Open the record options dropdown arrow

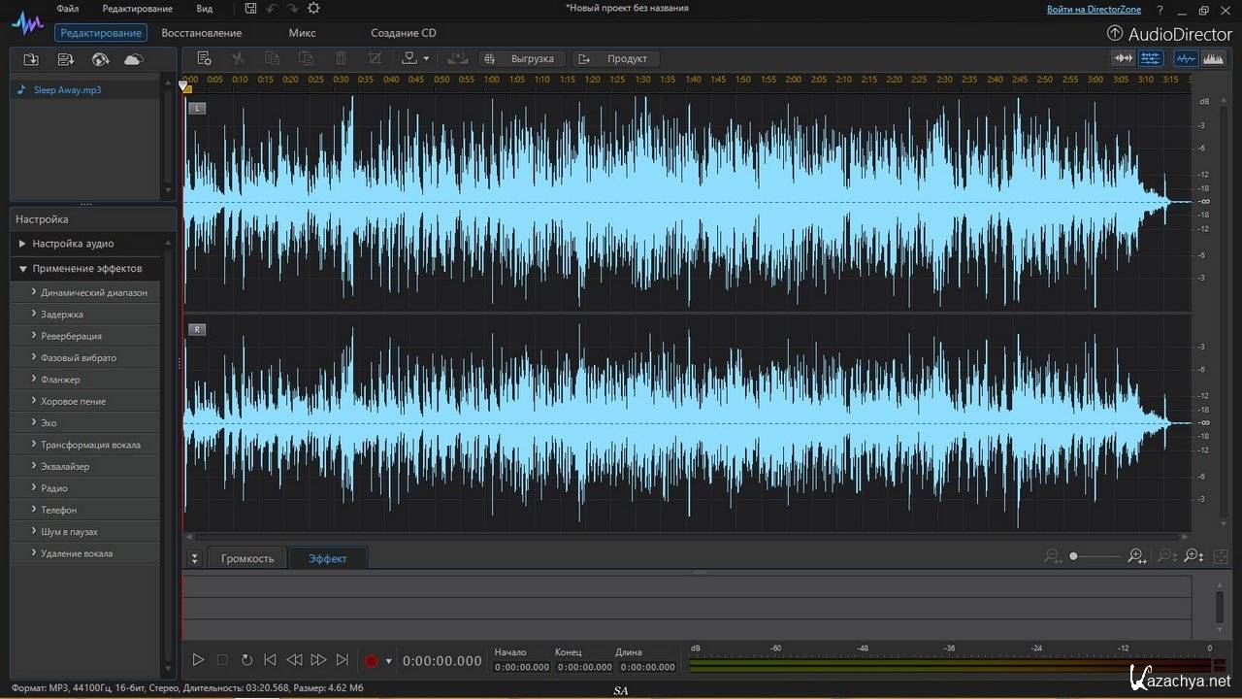coord(389,661)
